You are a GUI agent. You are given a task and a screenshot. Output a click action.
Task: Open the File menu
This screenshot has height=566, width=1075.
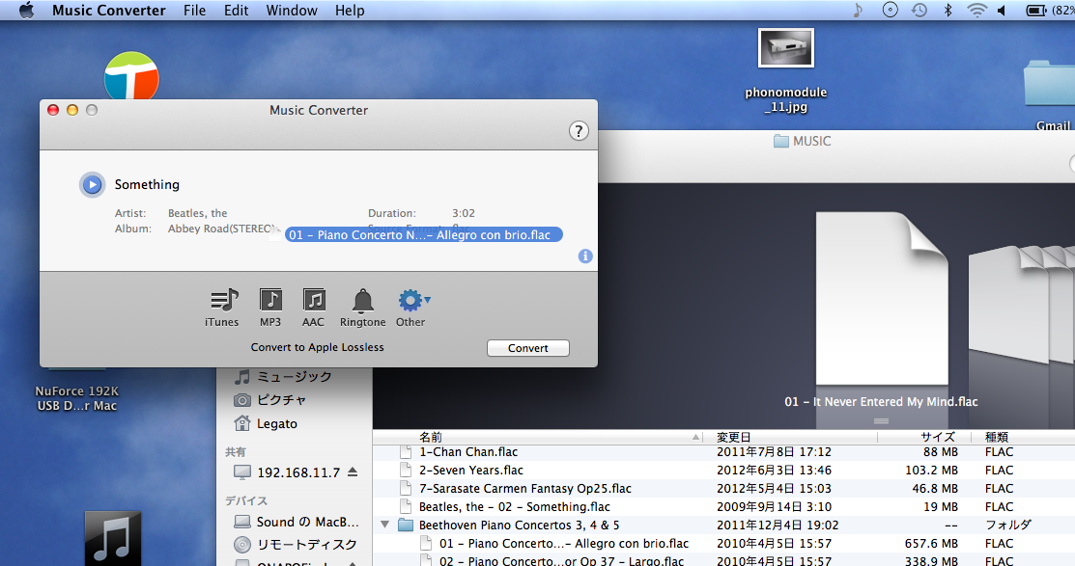[x=195, y=11]
